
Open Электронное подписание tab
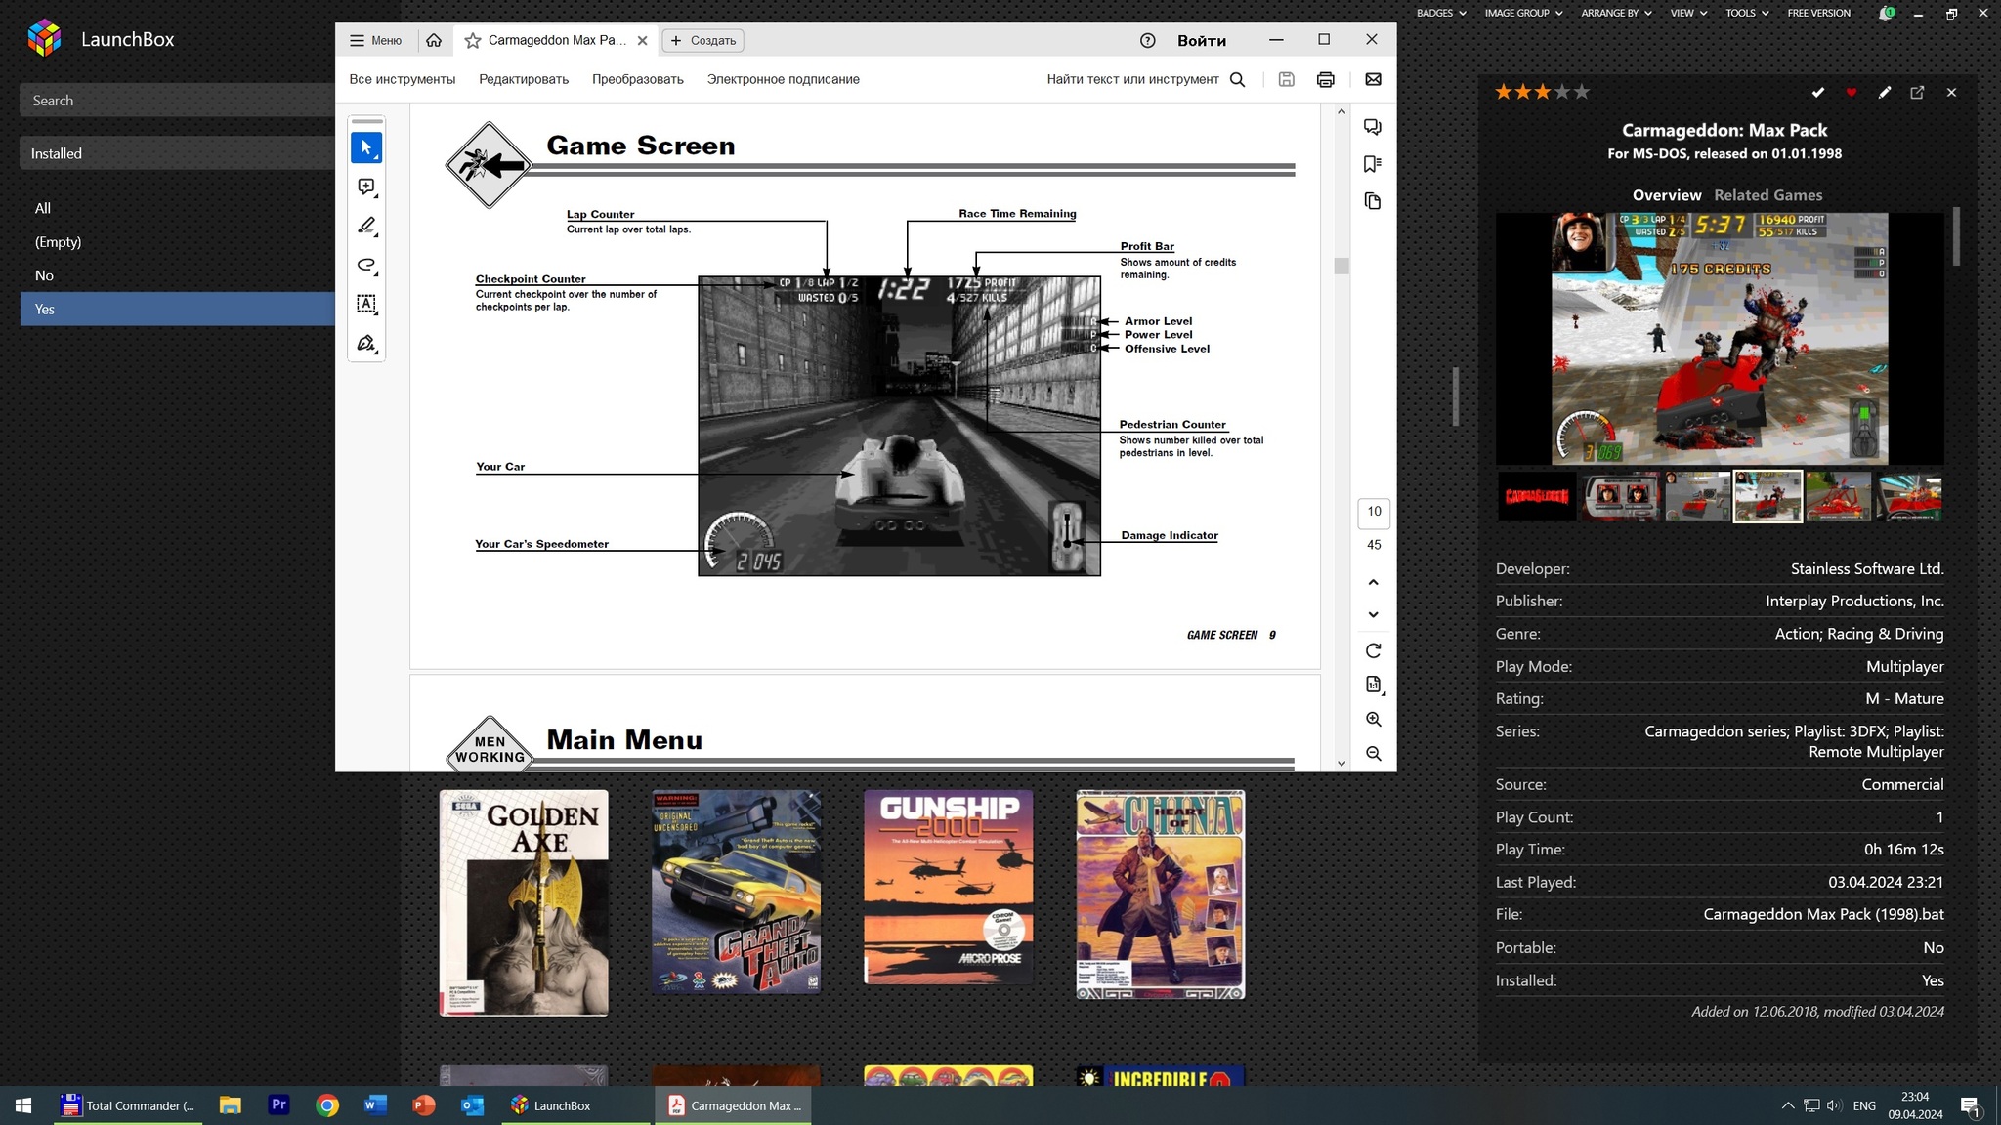(x=783, y=79)
